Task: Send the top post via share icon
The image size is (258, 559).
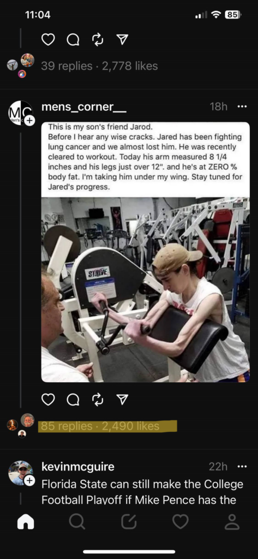Action: [122, 39]
